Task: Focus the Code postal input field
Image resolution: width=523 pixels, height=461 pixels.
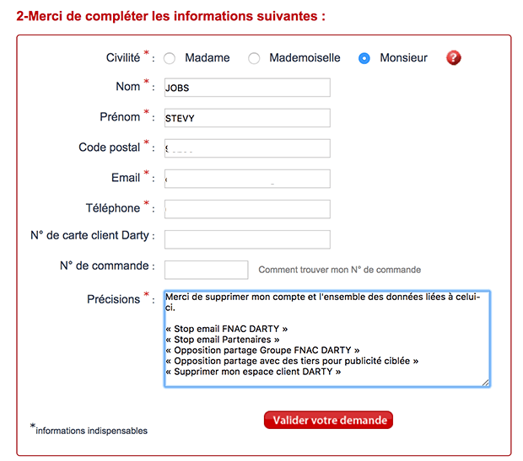Action: pos(247,148)
